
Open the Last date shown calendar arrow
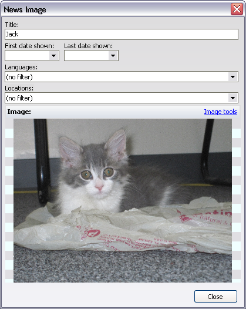113,56
